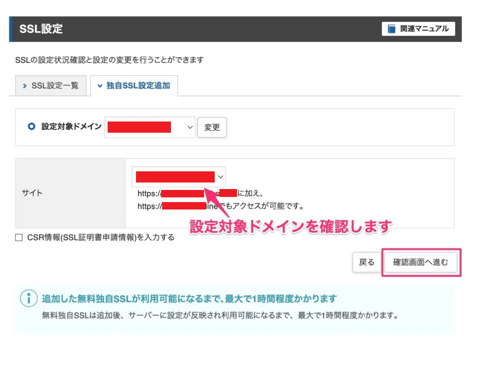Select the 設定対象ドメイン radio button
The image size is (477, 365).
(31, 127)
